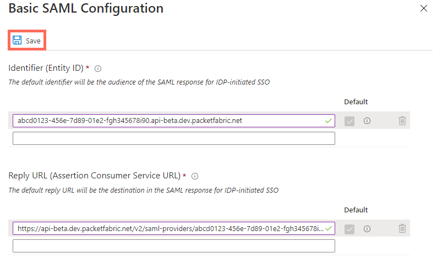The width and height of the screenshot is (437, 264).
Task: Open info tooltip beside Identifier (Entity ID)
Action: pos(98,69)
